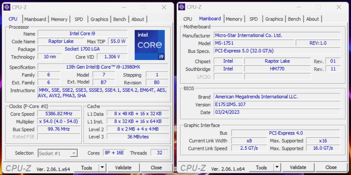This screenshot has height=175, width=351.
Task: Click the Instructions list field
Action: [x=103, y=93]
